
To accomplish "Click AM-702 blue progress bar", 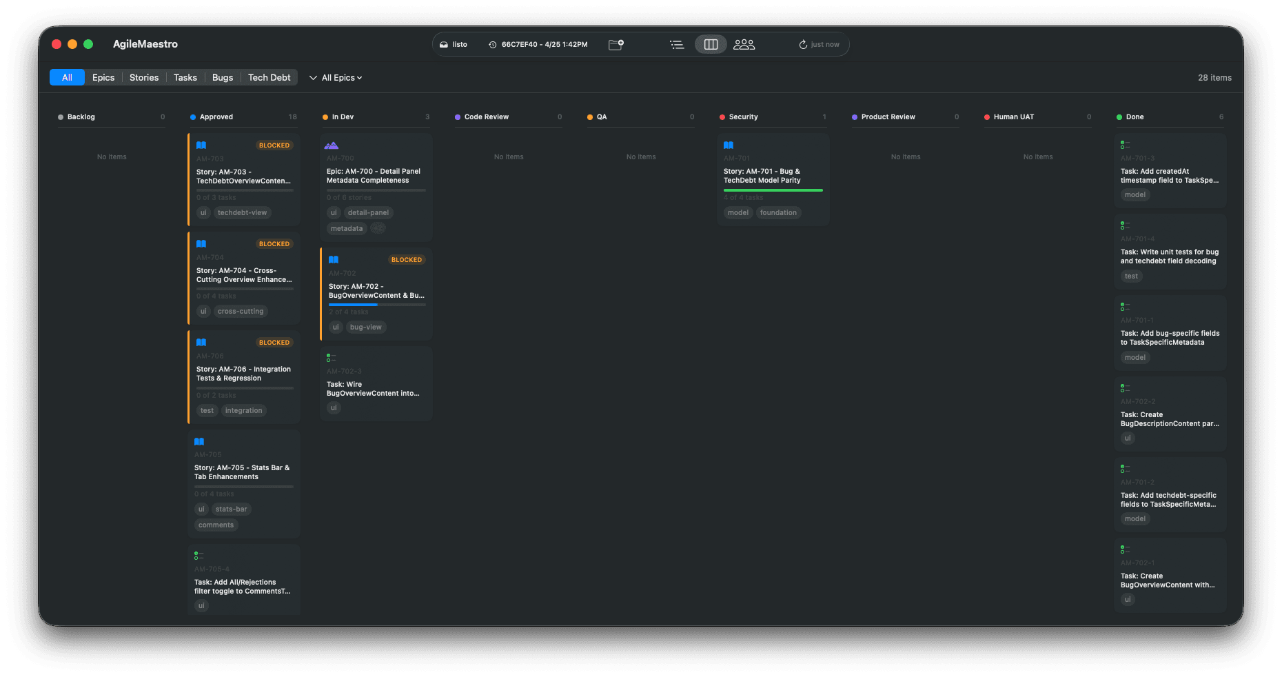I will (x=377, y=305).
